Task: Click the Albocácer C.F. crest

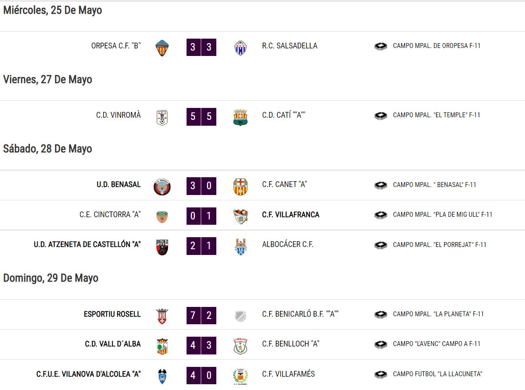Action: [240, 247]
